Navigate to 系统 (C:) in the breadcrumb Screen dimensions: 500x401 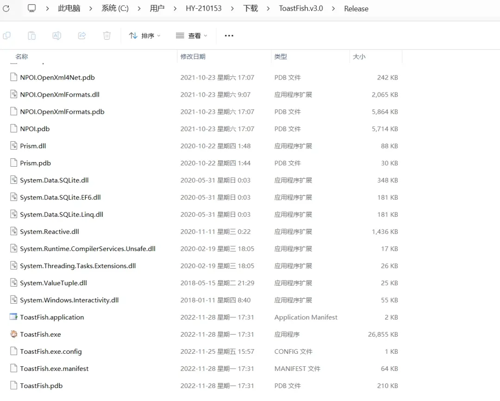(x=115, y=8)
